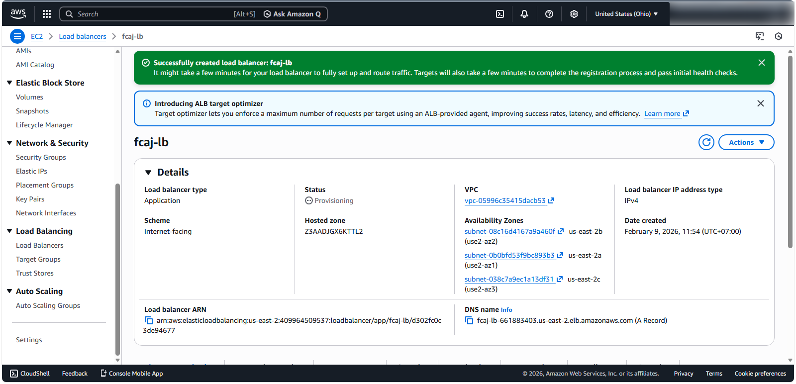Show DNS name Info
The image size is (796, 384).
tap(506, 310)
